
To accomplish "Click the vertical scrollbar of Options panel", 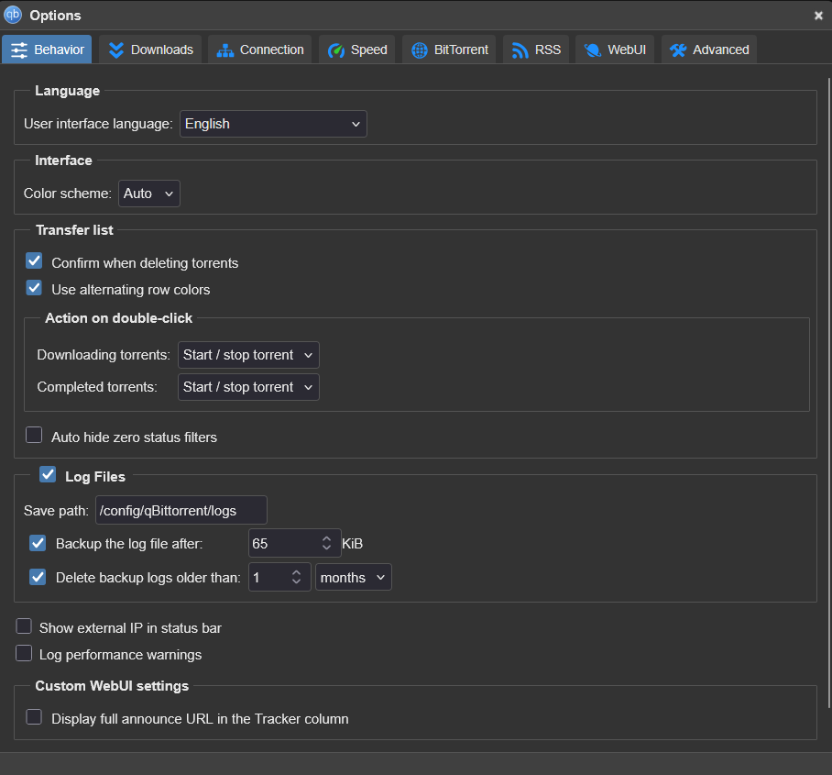I will [829, 393].
